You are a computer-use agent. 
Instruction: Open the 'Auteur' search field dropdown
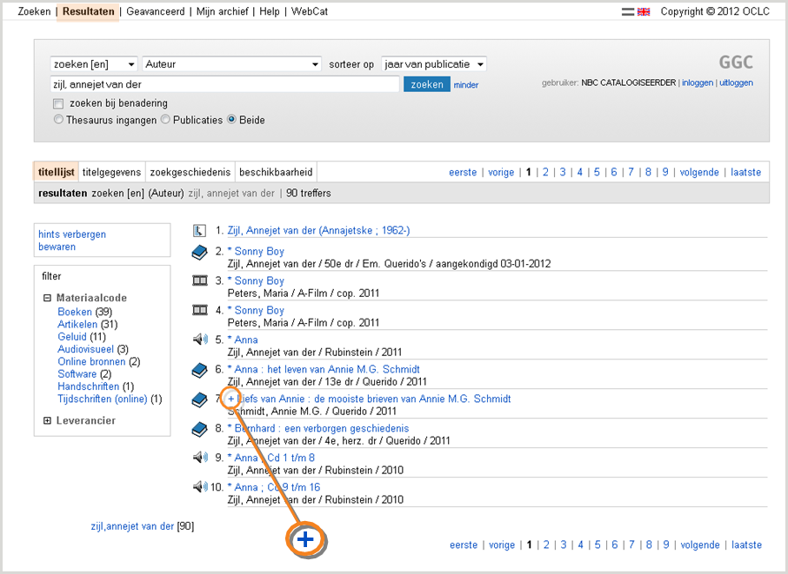pos(232,64)
